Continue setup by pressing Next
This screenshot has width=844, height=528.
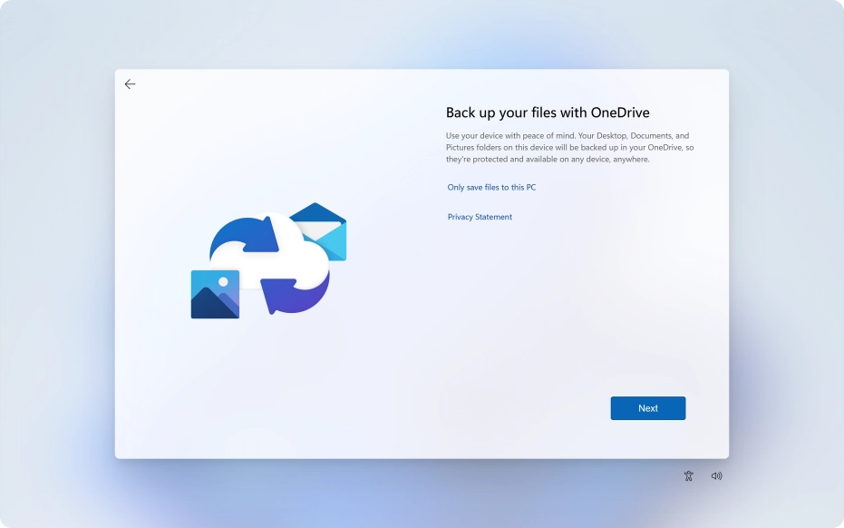[647, 407]
